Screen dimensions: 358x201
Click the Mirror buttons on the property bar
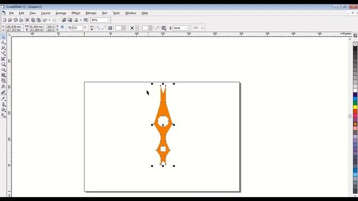coord(92,28)
